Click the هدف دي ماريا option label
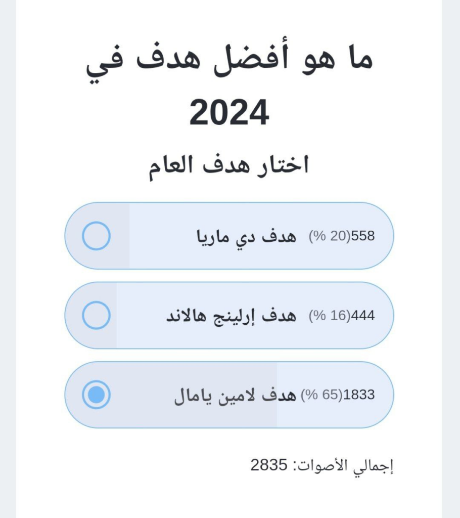 [x=246, y=236]
